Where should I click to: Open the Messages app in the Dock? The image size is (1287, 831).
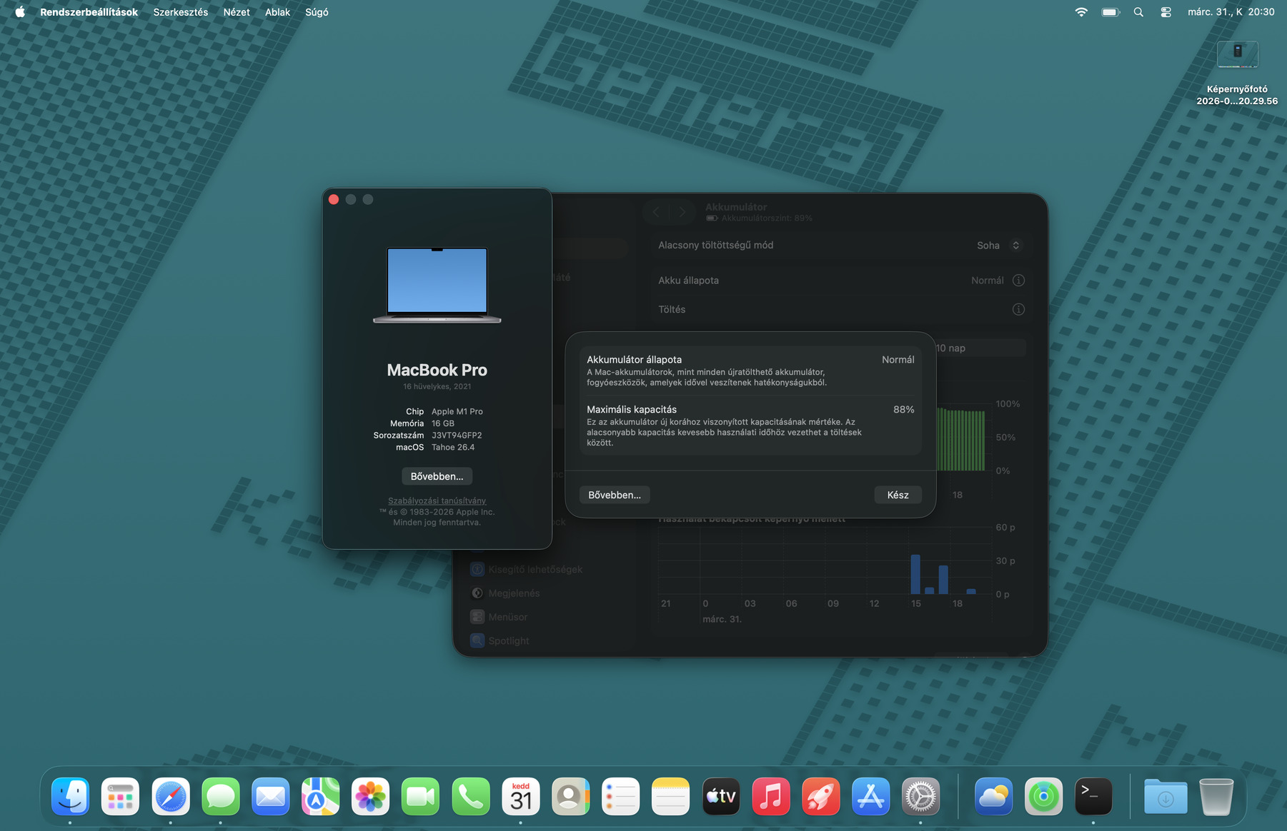220,796
